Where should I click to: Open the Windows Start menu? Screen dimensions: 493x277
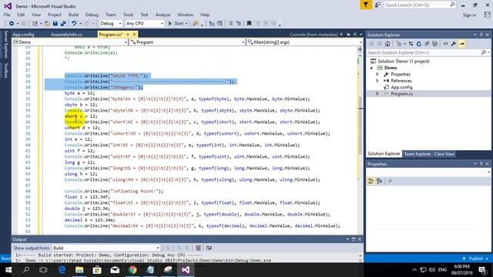pyautogui.click(x=8, y=270)
